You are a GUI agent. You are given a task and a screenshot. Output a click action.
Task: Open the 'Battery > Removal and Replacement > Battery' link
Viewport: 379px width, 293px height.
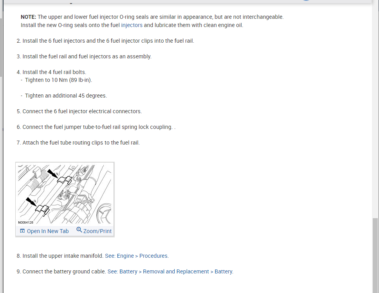pyautogui.click(x=176, y=271)
